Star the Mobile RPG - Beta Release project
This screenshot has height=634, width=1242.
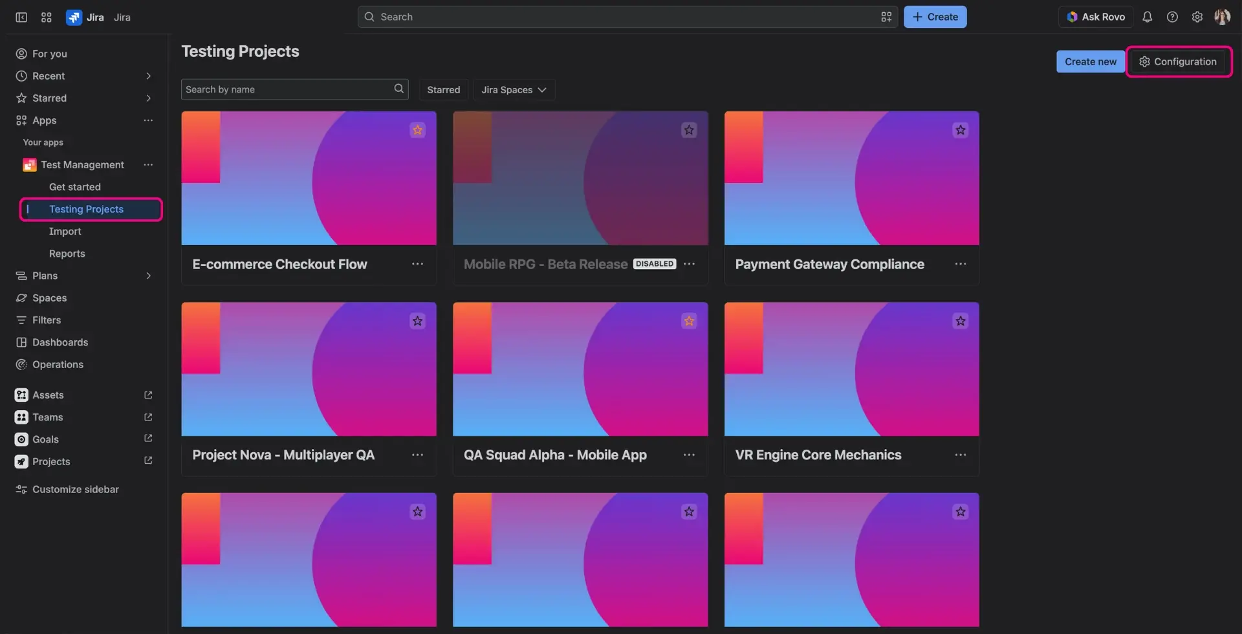pos(690,130)
